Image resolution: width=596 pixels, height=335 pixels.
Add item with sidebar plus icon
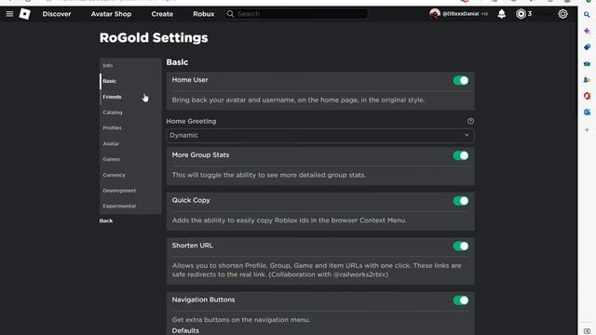click(x=587, y=130)
